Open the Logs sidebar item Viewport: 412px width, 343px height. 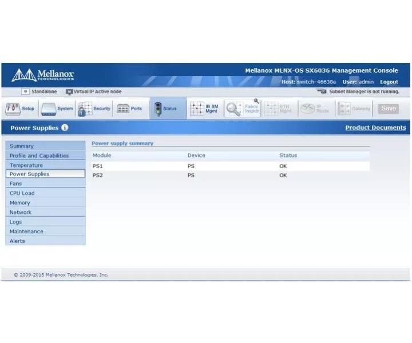pyautogui.click(x=45, y=222)
